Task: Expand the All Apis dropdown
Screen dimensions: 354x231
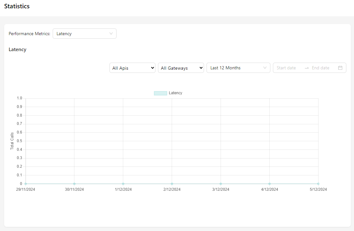Action: [132, 68]
